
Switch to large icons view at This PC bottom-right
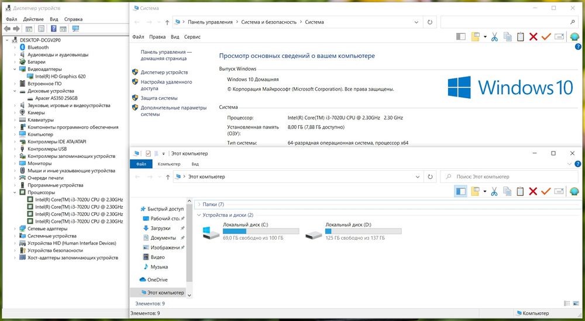(x=576, y=303)
